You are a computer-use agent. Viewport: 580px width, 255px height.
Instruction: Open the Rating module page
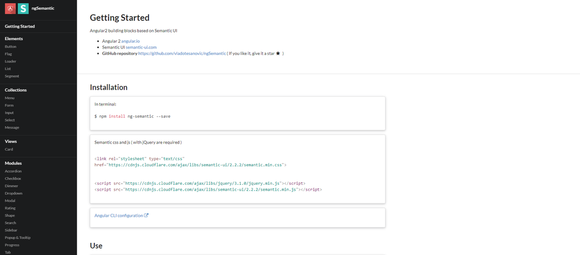(10, 208)
